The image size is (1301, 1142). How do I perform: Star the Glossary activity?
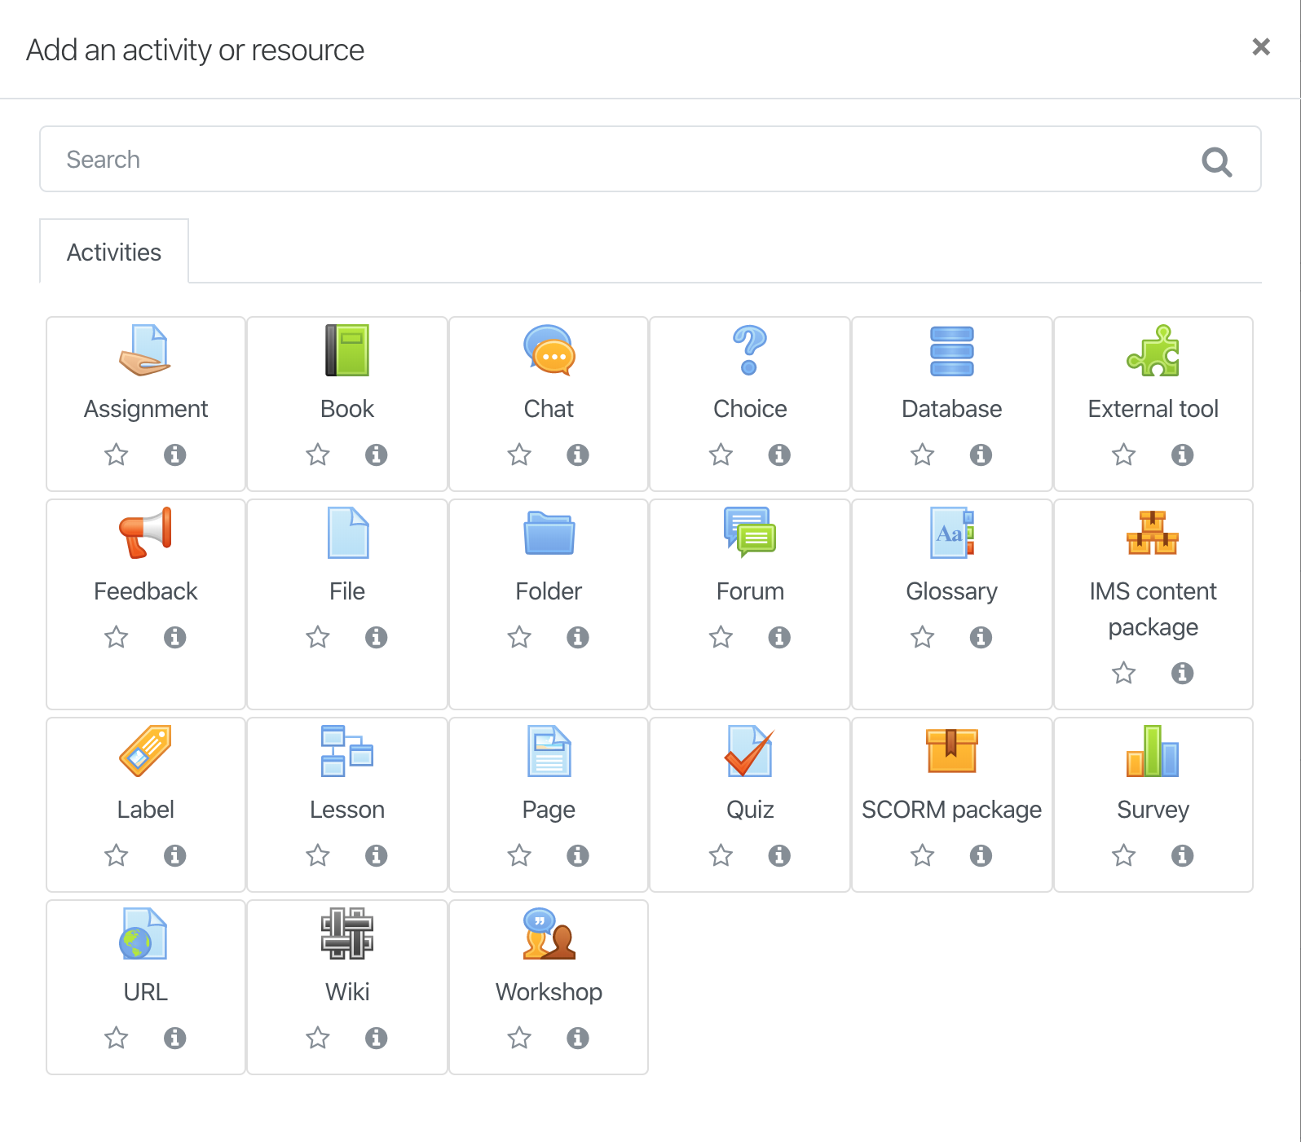[923, 637]
